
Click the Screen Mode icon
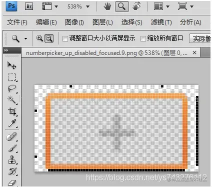pyautogui.click(x=182, y=6)
